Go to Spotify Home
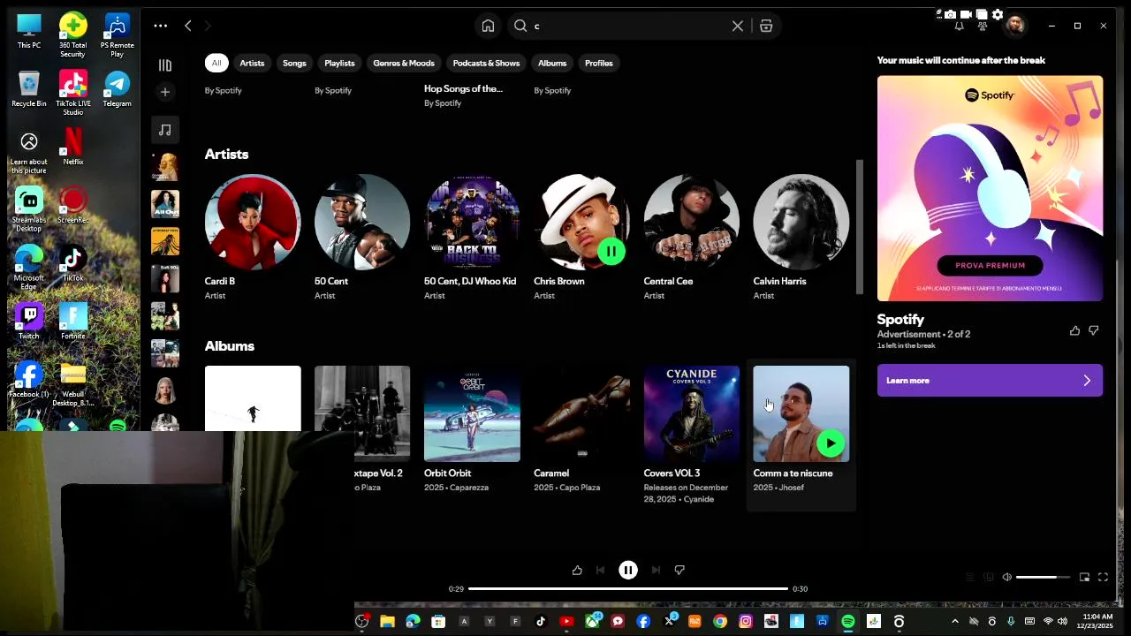The image size is (1131, 636). pos(488,26)
